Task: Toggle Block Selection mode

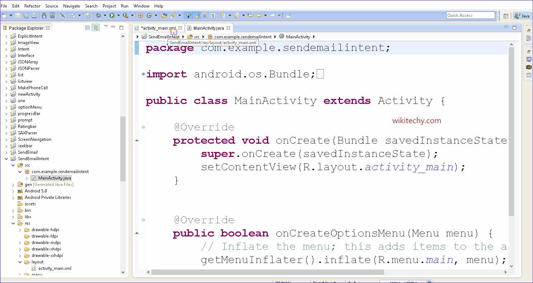Action: (205, 15)
